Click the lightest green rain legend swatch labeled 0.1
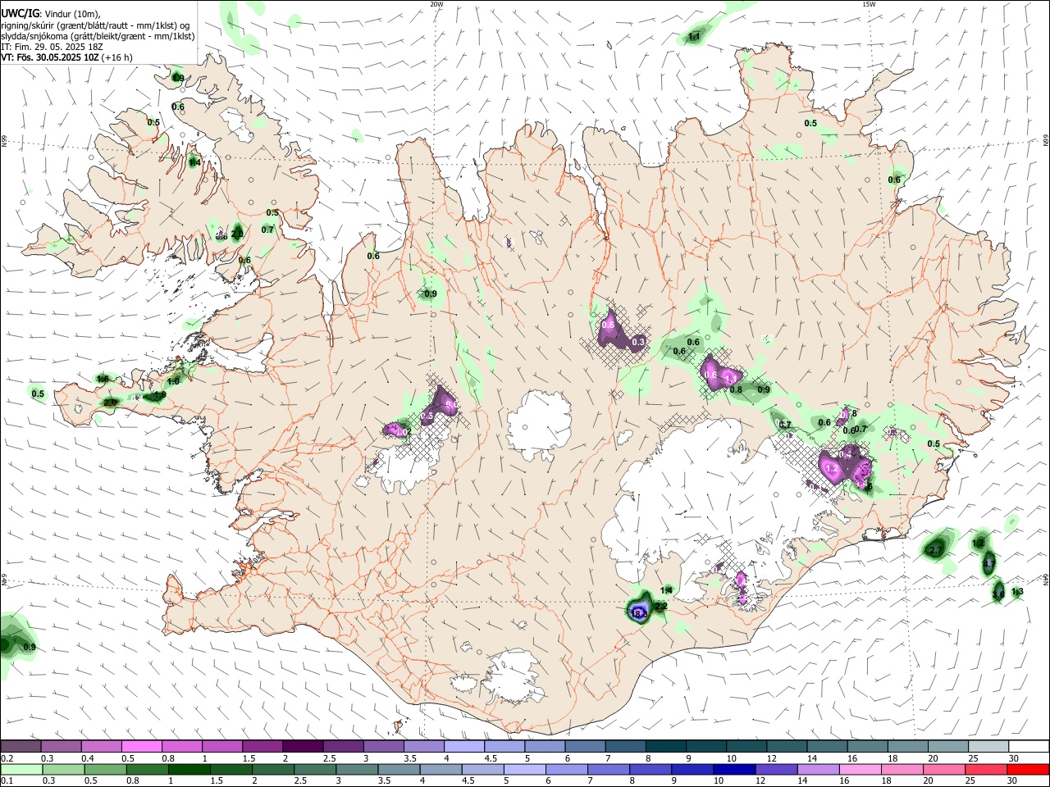This screenshot has width=1050, height=787. point(21,769)
